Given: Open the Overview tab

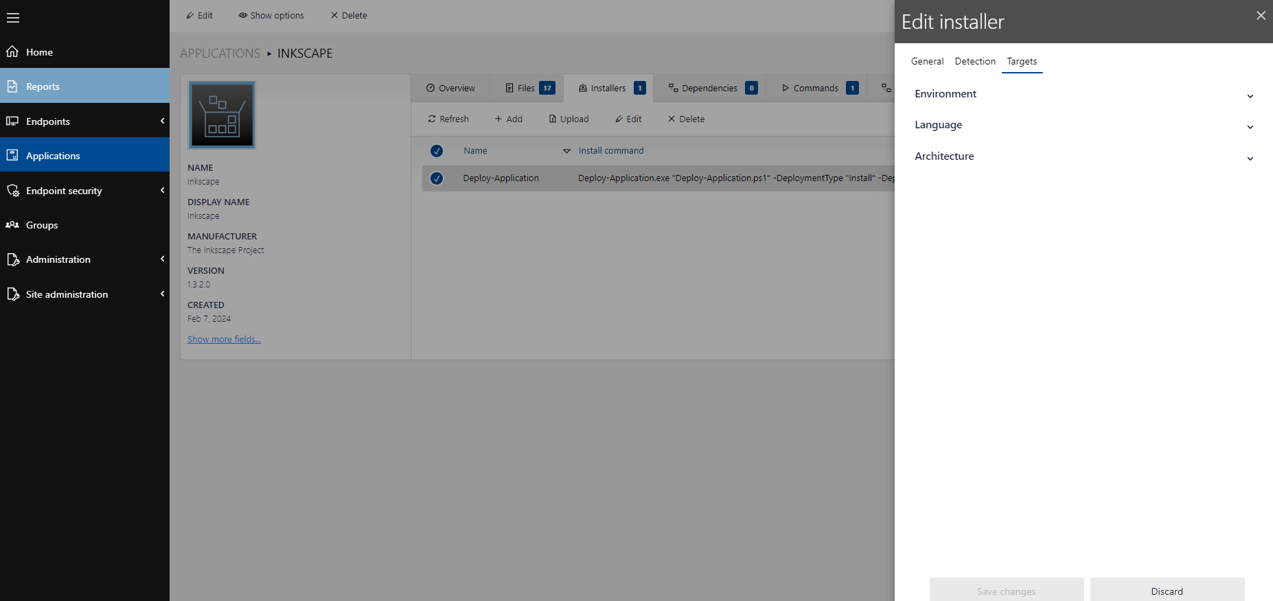Looking at the screenshot, I should coord(450,88).
